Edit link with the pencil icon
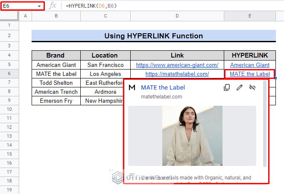 (x=240, y=87)
